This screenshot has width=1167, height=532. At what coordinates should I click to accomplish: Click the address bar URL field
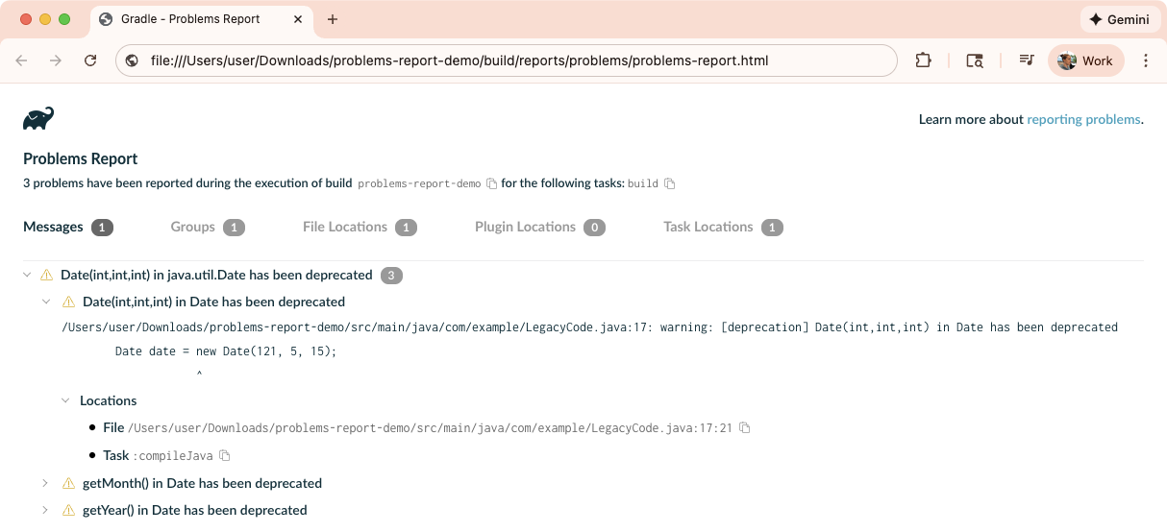point(507,60)
